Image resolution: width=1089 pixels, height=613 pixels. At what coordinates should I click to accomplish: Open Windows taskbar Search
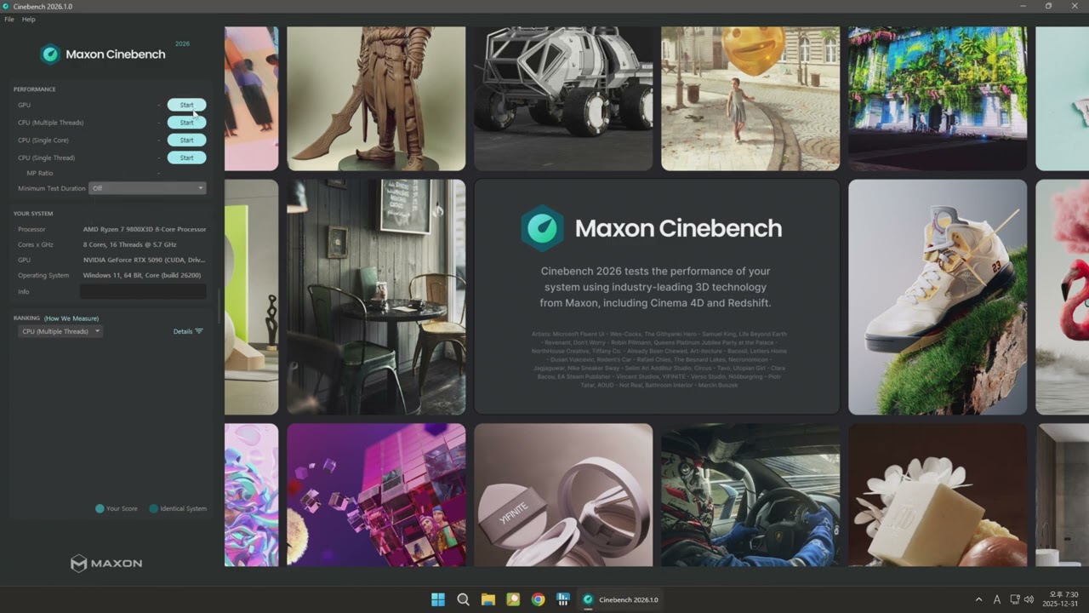tap(463, 599)
